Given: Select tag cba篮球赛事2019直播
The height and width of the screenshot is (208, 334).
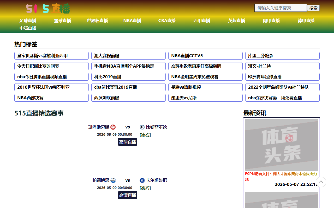Looking at the screenshot, I should point(128,87).
